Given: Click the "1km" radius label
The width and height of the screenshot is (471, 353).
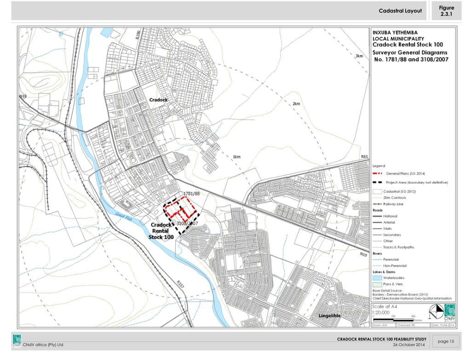Looking at the screenshot, I should click(237, 157).
